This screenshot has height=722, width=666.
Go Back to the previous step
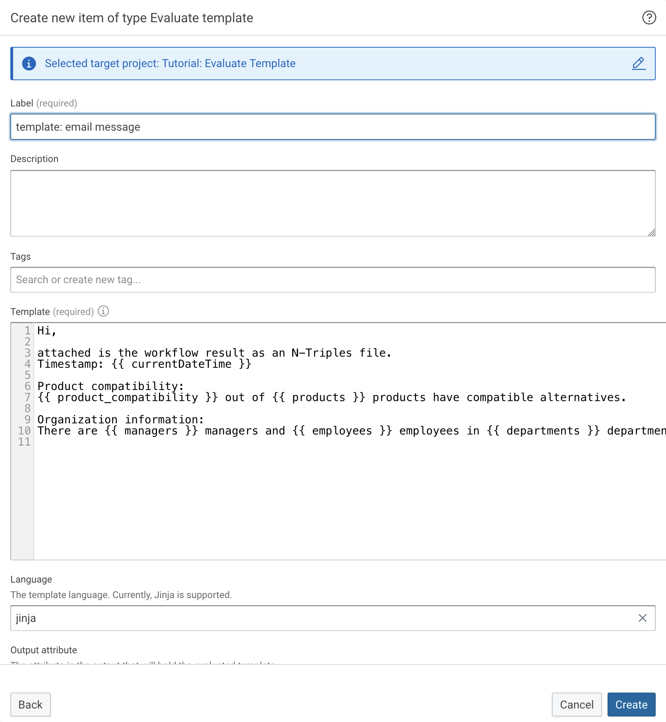(x=30, y=705)
